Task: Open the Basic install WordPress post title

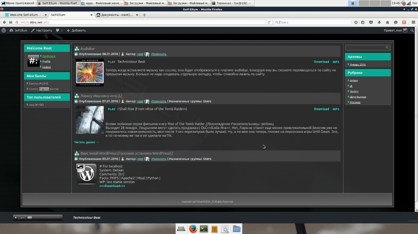Action: [127, 153]
